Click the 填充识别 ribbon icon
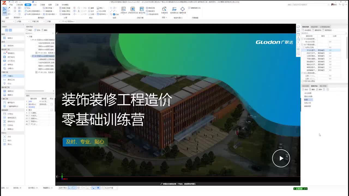Viewport: 349px width, 196px height. point(142,10)
